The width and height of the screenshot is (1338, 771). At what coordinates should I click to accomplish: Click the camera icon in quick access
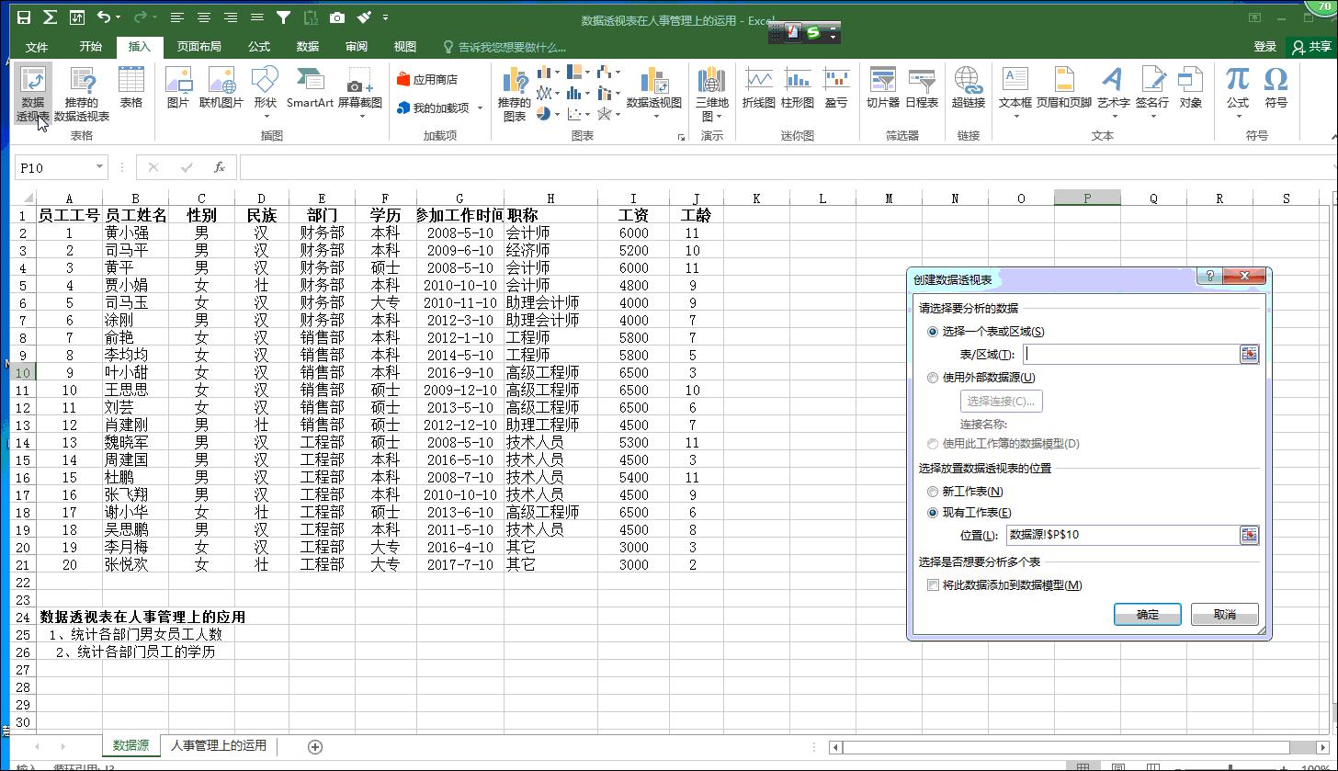(337, 17)
